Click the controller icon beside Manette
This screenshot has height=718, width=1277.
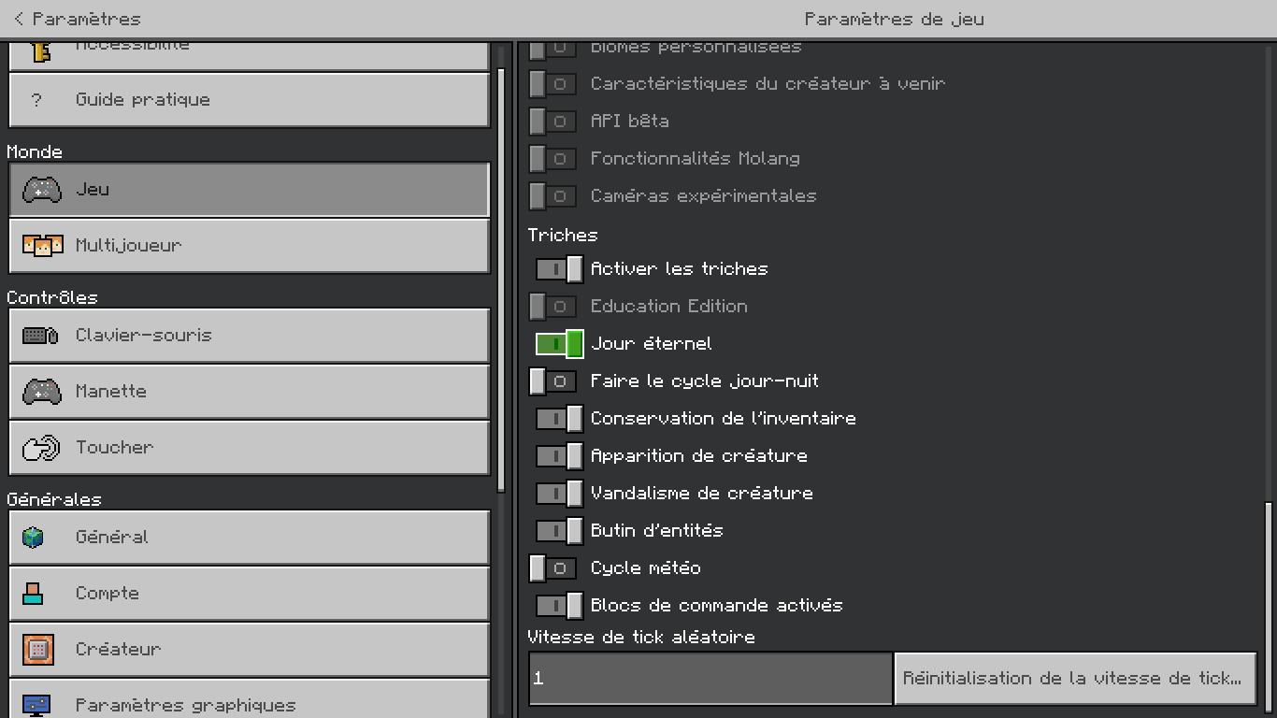pos(41,392)
